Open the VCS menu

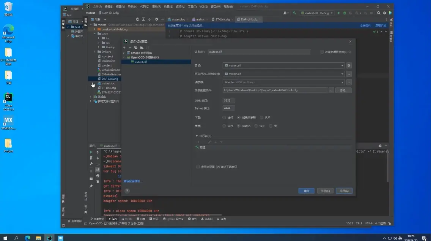point(203,6)
